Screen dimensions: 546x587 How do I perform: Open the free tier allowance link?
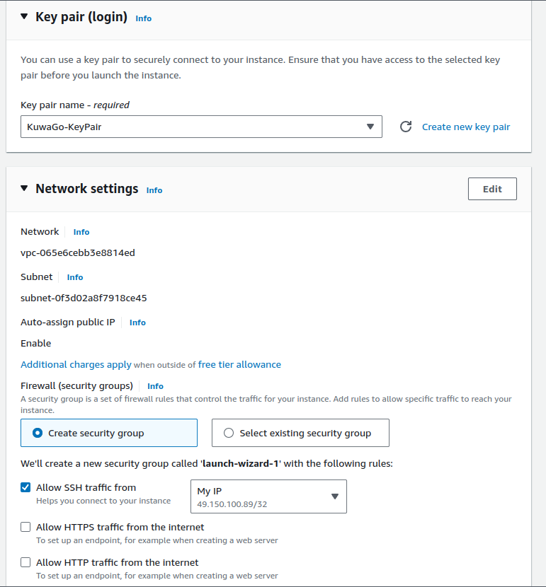(239, 365)
